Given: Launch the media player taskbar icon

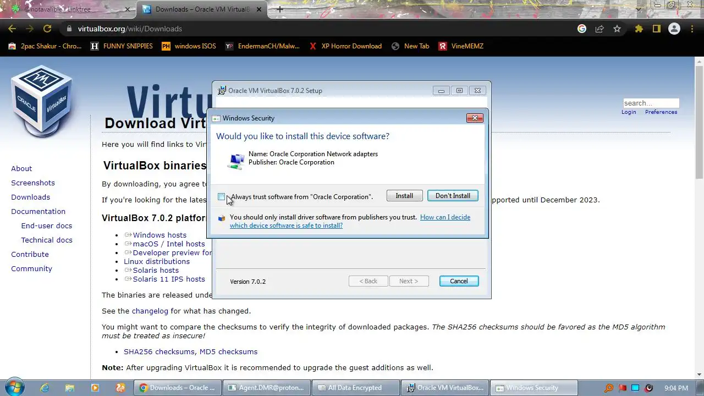Looking at the screenshot, I should 95,388.
